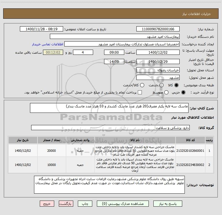Click the تعداد / مقدار column header
This screenshot has height=215, width=222.
coord(52,140)
